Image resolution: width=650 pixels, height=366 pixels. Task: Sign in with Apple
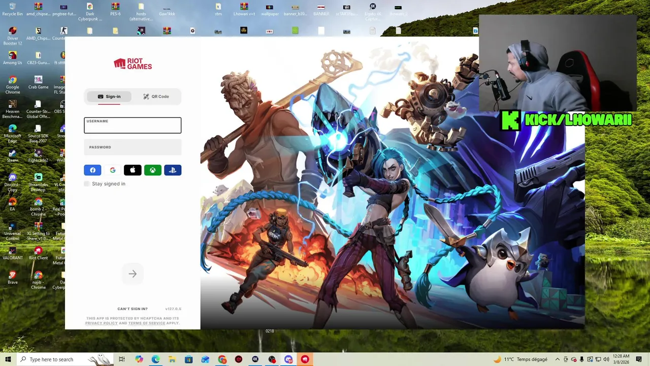(133, 170)
